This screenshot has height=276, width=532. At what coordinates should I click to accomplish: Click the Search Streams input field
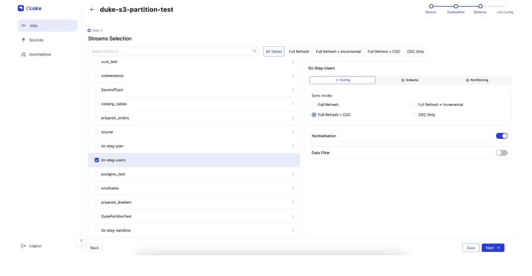[169, 51]
